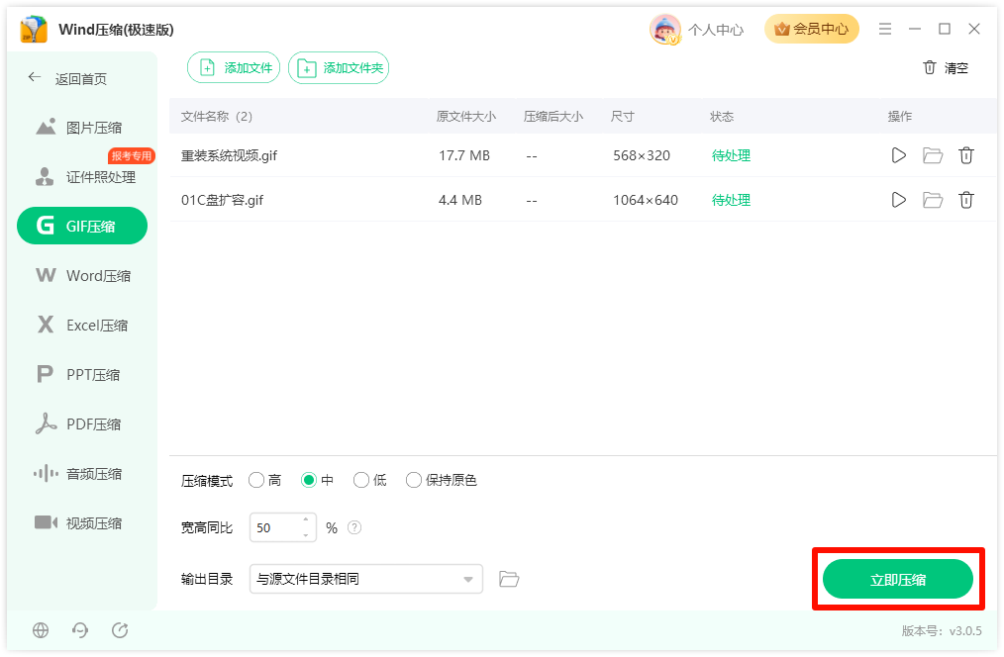This screenshot has width=1004, height=657.
Task: Open 证件照处理 in the sidebar
Action: [x=82, y=177]
